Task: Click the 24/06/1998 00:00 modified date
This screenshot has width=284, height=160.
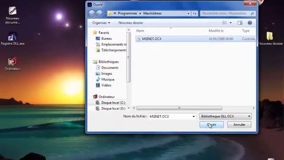Action: pos(221,39)
